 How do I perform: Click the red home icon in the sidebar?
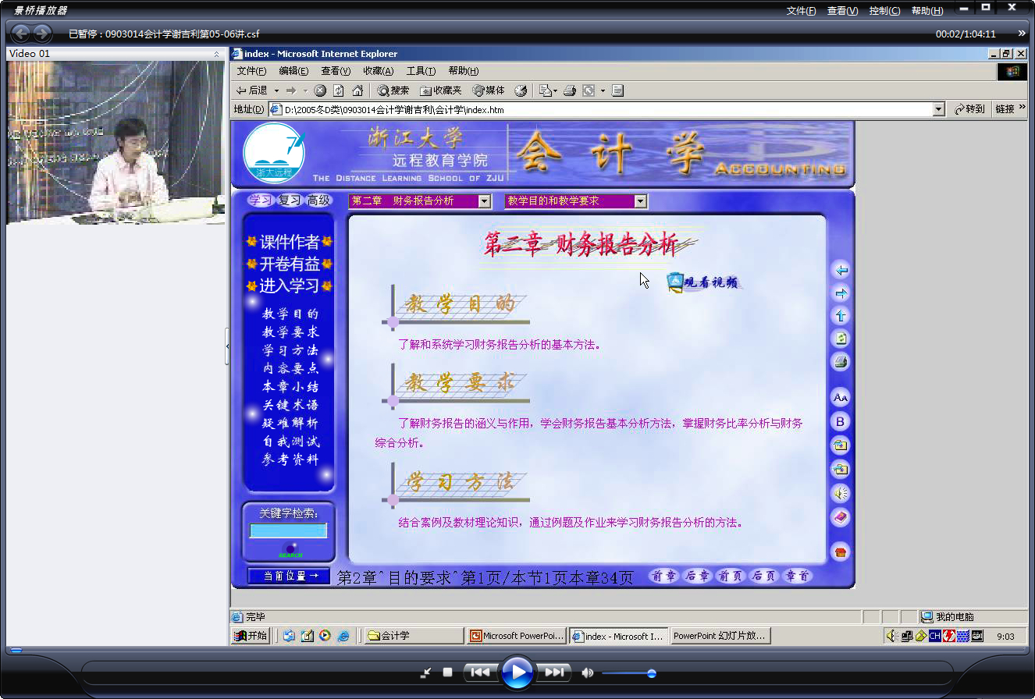pyautogui.click(x=841, y=552)
